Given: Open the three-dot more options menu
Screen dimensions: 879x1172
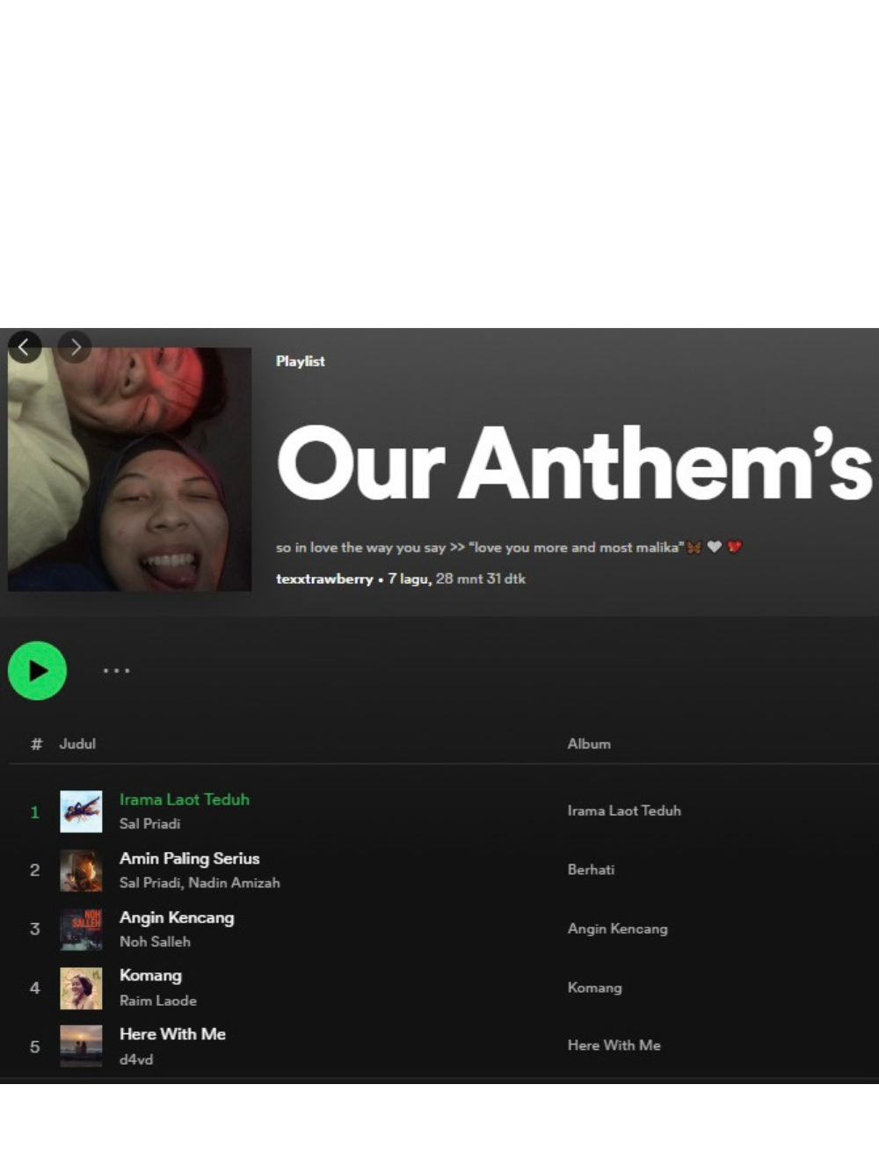Looking at the screenshot, I should (x=116, y=671).
